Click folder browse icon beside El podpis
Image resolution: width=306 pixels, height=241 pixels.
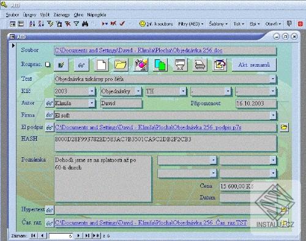click(x=284, y=127)
